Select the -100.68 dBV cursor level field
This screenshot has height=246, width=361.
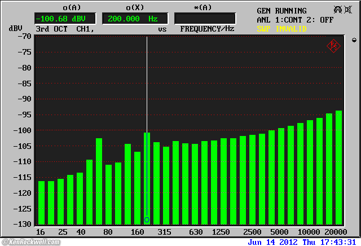[x=65, y=19]
